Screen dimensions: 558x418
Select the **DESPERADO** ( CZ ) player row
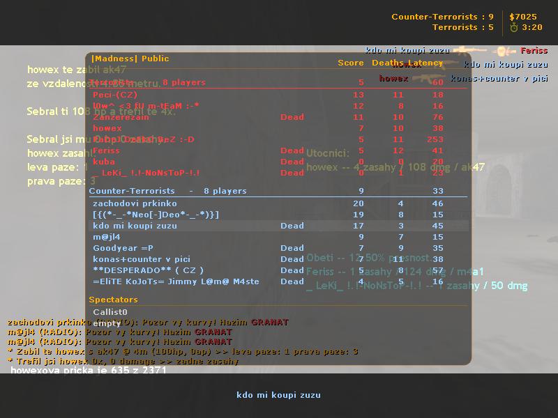278,270
